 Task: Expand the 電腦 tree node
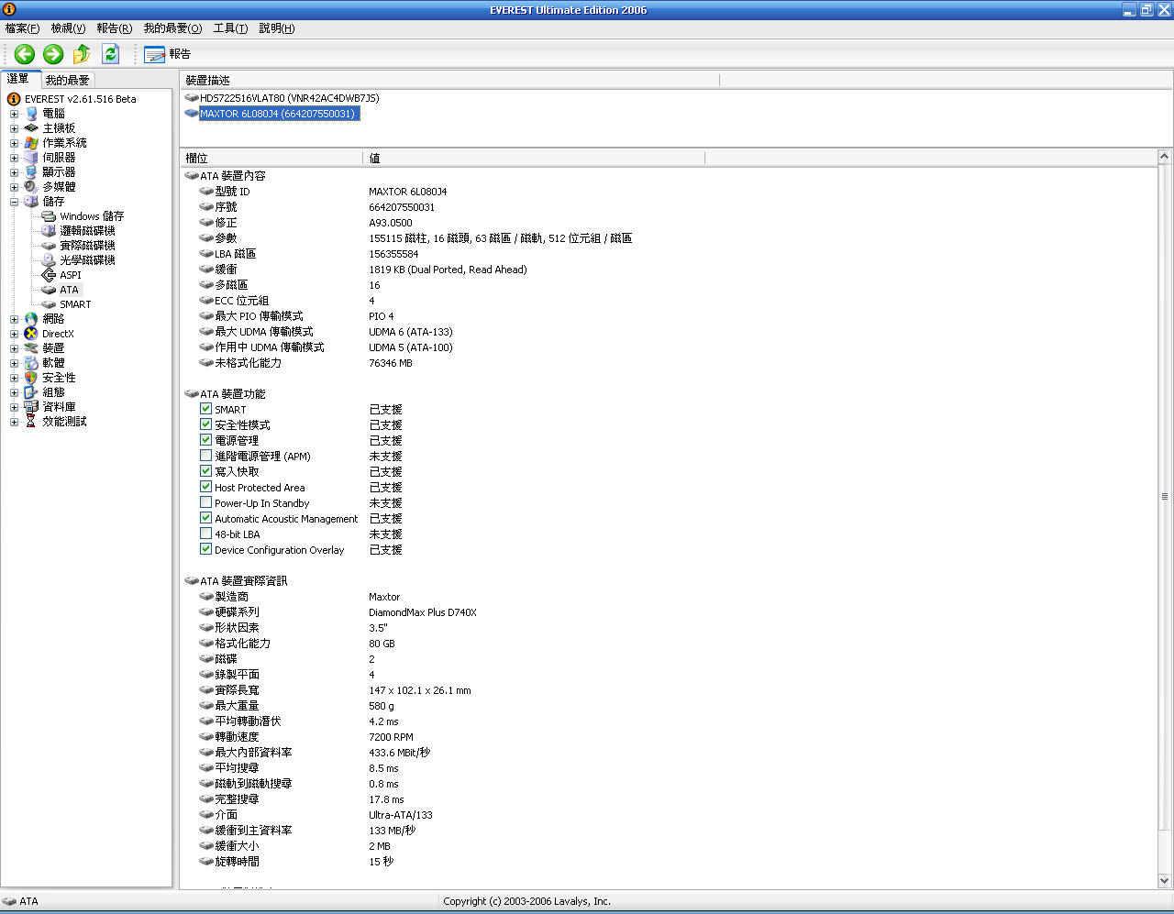click(x=14, y=114)
